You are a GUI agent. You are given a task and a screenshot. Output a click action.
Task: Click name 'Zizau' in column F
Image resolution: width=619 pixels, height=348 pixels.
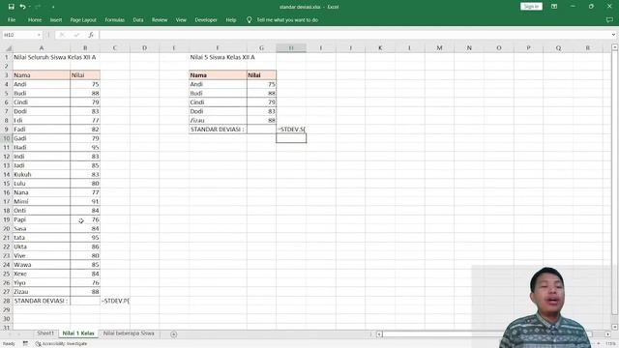coord(218,120)
